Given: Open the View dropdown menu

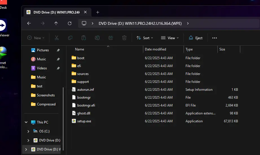Looking at the screenshot, I should point(170,38).
